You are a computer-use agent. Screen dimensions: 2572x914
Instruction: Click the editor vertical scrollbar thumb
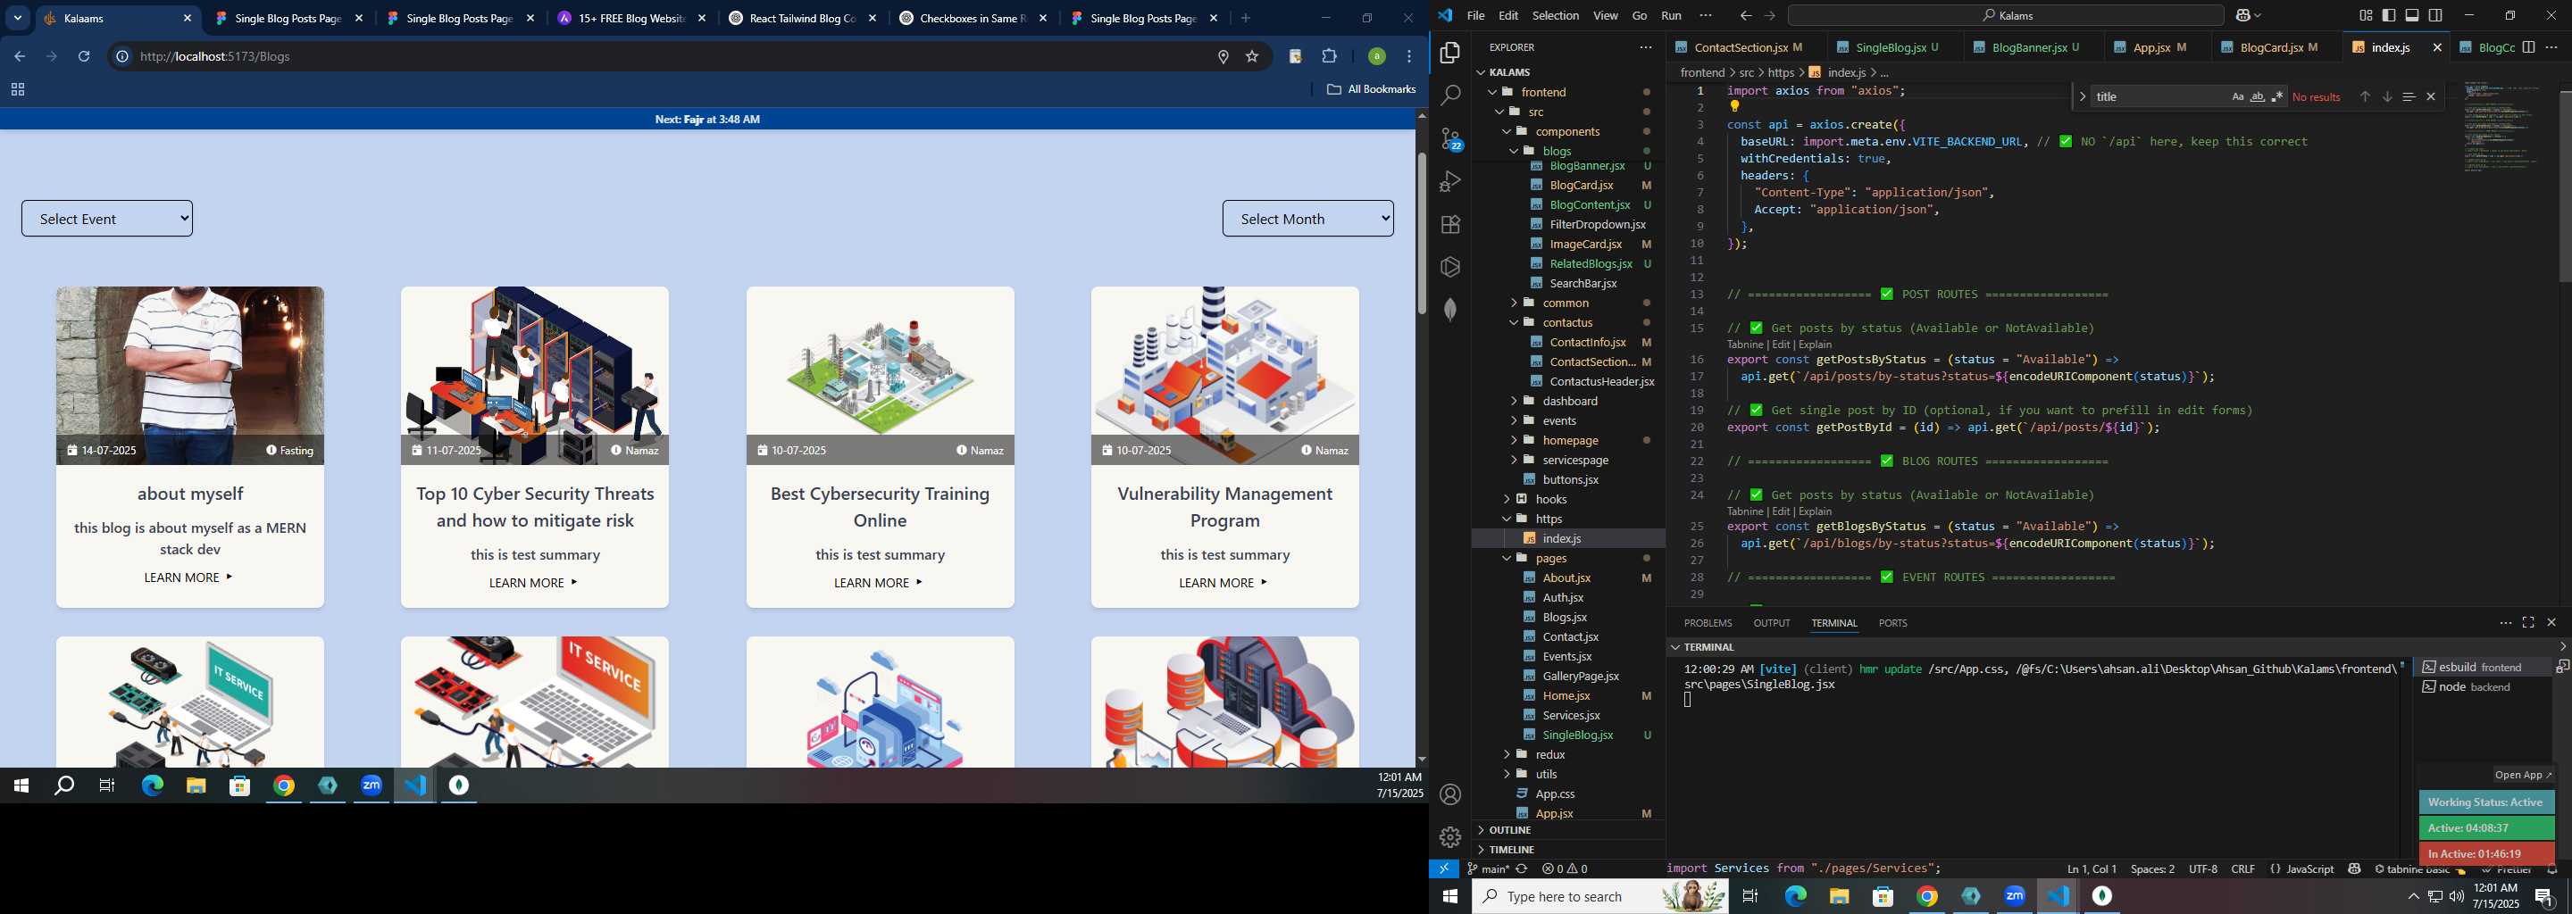2563,186
